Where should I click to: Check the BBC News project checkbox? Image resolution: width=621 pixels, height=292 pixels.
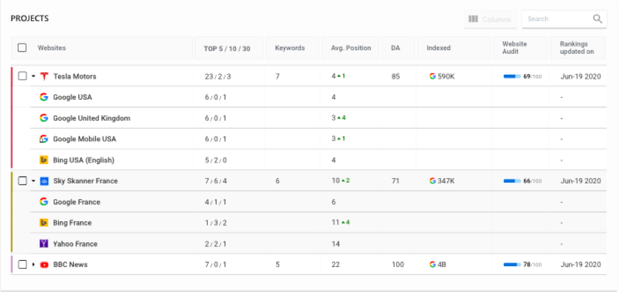coord(22,265)
